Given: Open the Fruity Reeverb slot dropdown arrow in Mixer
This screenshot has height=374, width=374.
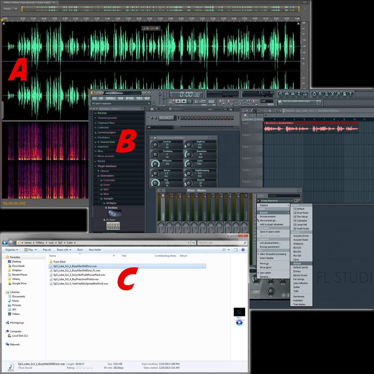Looking at the screenshot, I should coord(258,201).
